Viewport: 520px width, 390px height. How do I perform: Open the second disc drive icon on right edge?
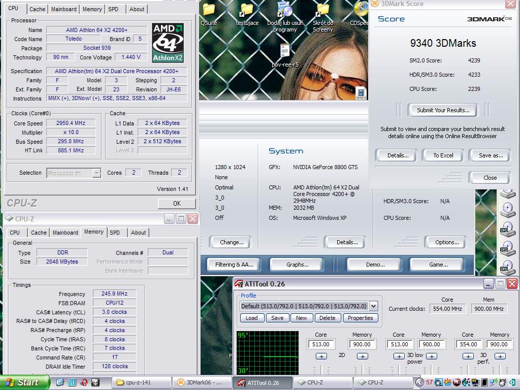tap(508, 210)
